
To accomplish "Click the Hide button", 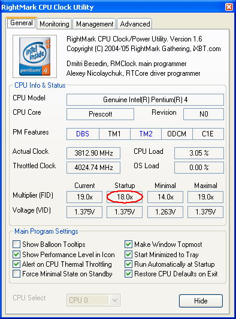I will [x=201, y=301].
